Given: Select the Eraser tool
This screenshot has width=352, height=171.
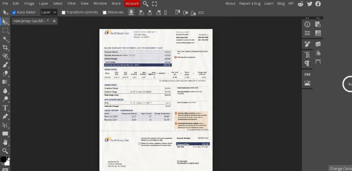Looking at the screenshot, I should [x=5, y=74].
